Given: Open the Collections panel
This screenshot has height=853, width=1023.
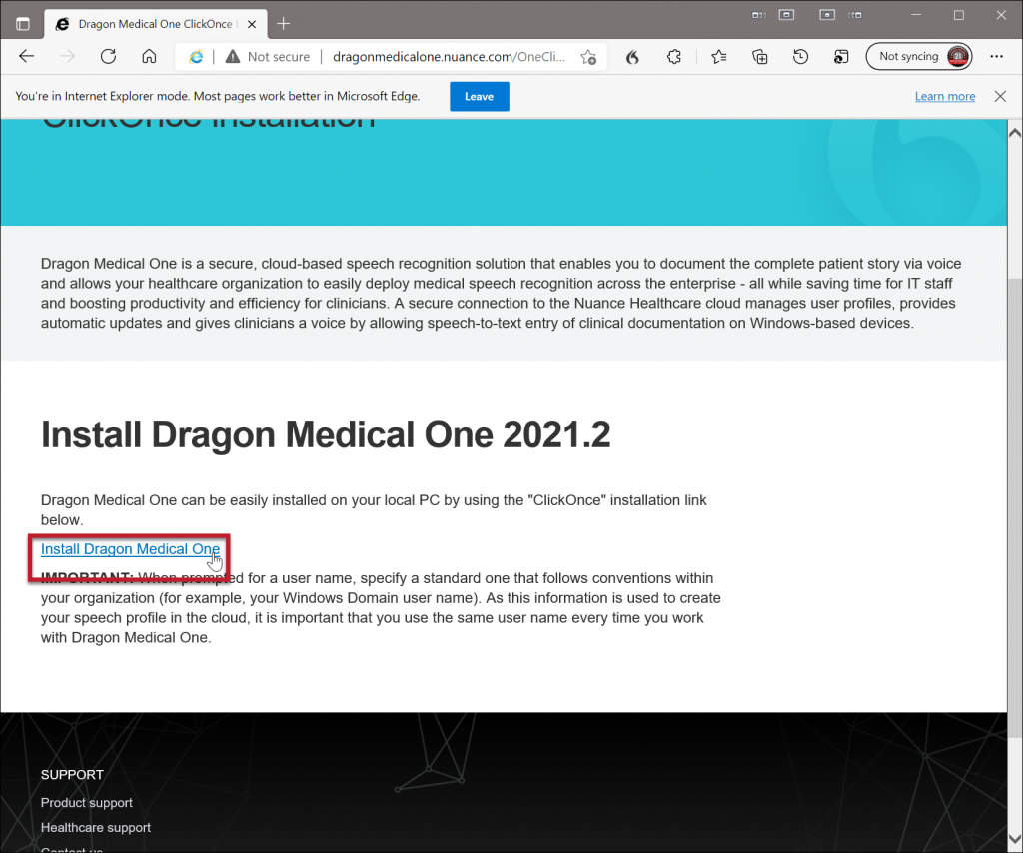Looking at the screenshot, I should point(760,57).
